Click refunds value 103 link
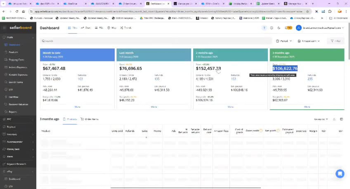Screen dimensions: 350x189 [x=80, y=79]
